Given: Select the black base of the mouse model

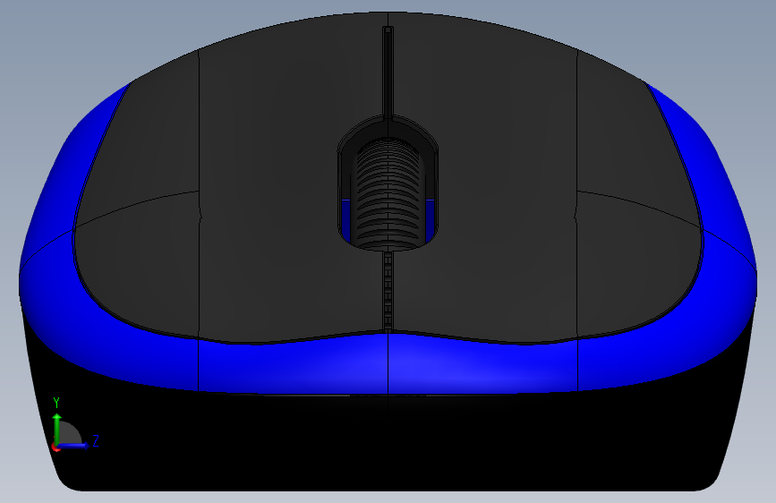Looking at the screenshot, I should coord(388,440).
